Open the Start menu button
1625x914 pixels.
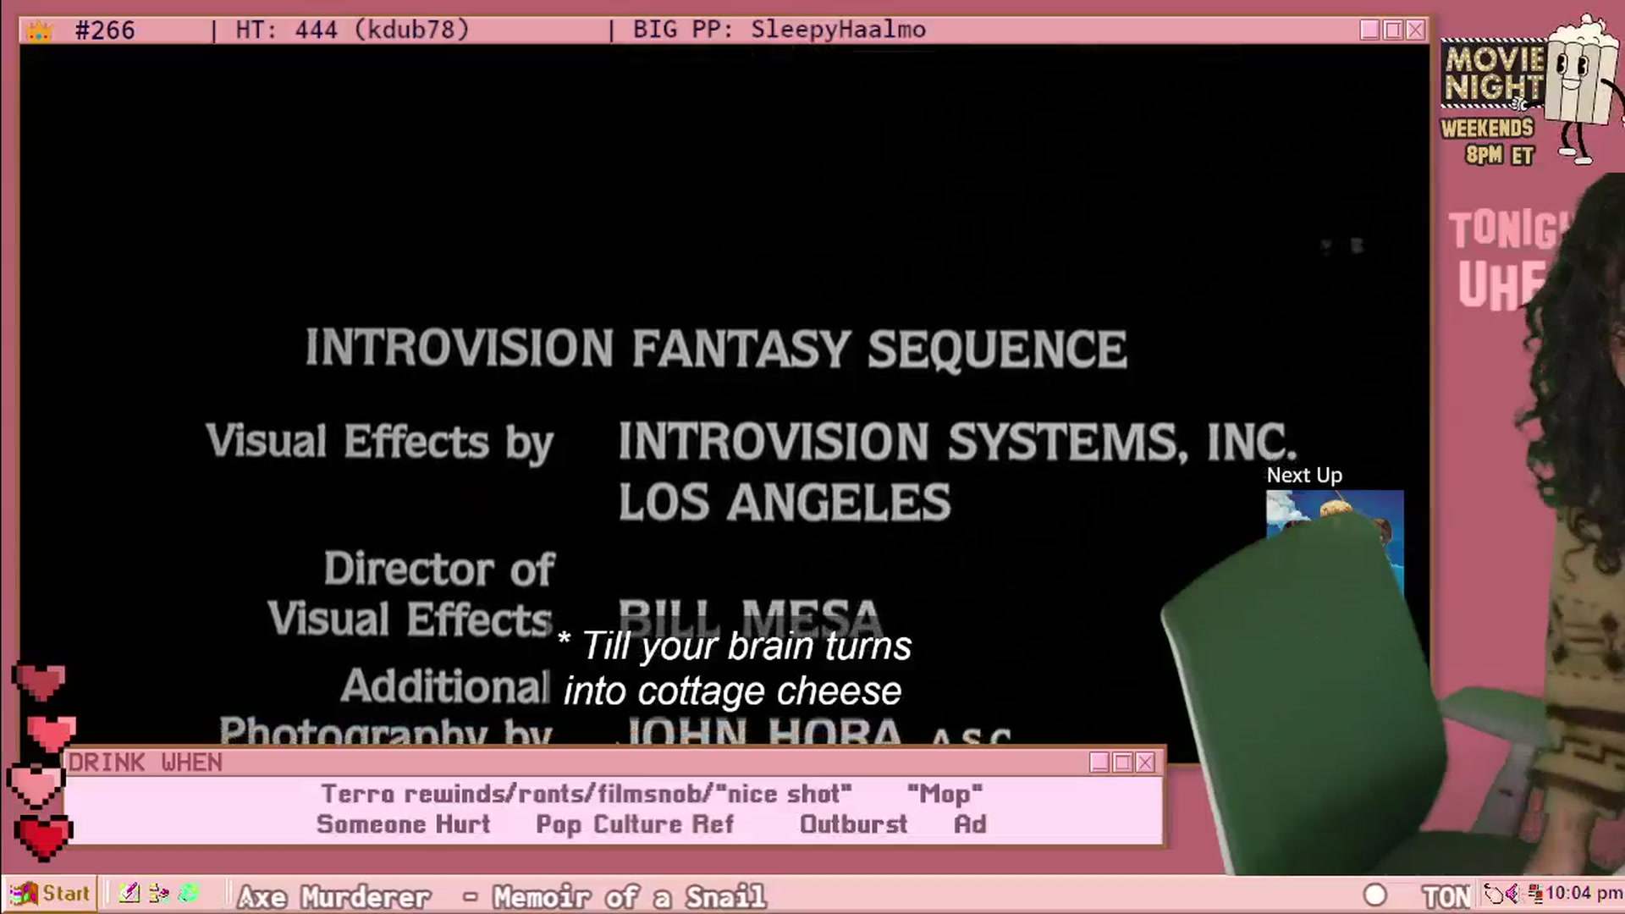pyautogui.click(x=49, y=894)
